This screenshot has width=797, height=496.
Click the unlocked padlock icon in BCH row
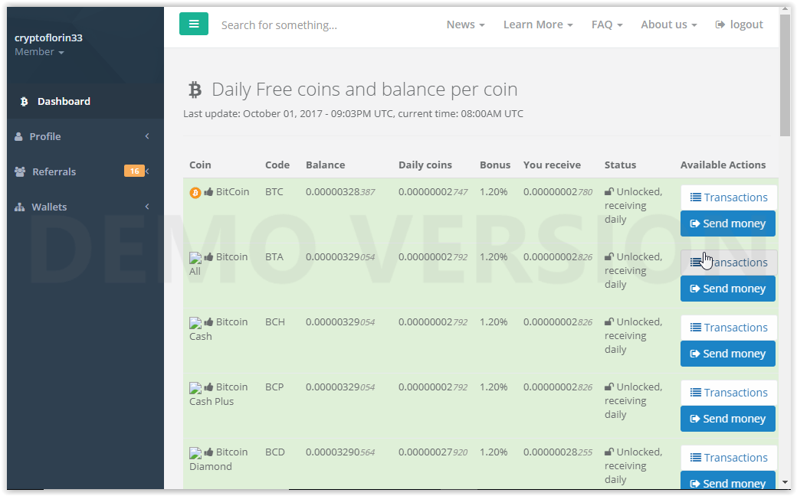[609, 321]
